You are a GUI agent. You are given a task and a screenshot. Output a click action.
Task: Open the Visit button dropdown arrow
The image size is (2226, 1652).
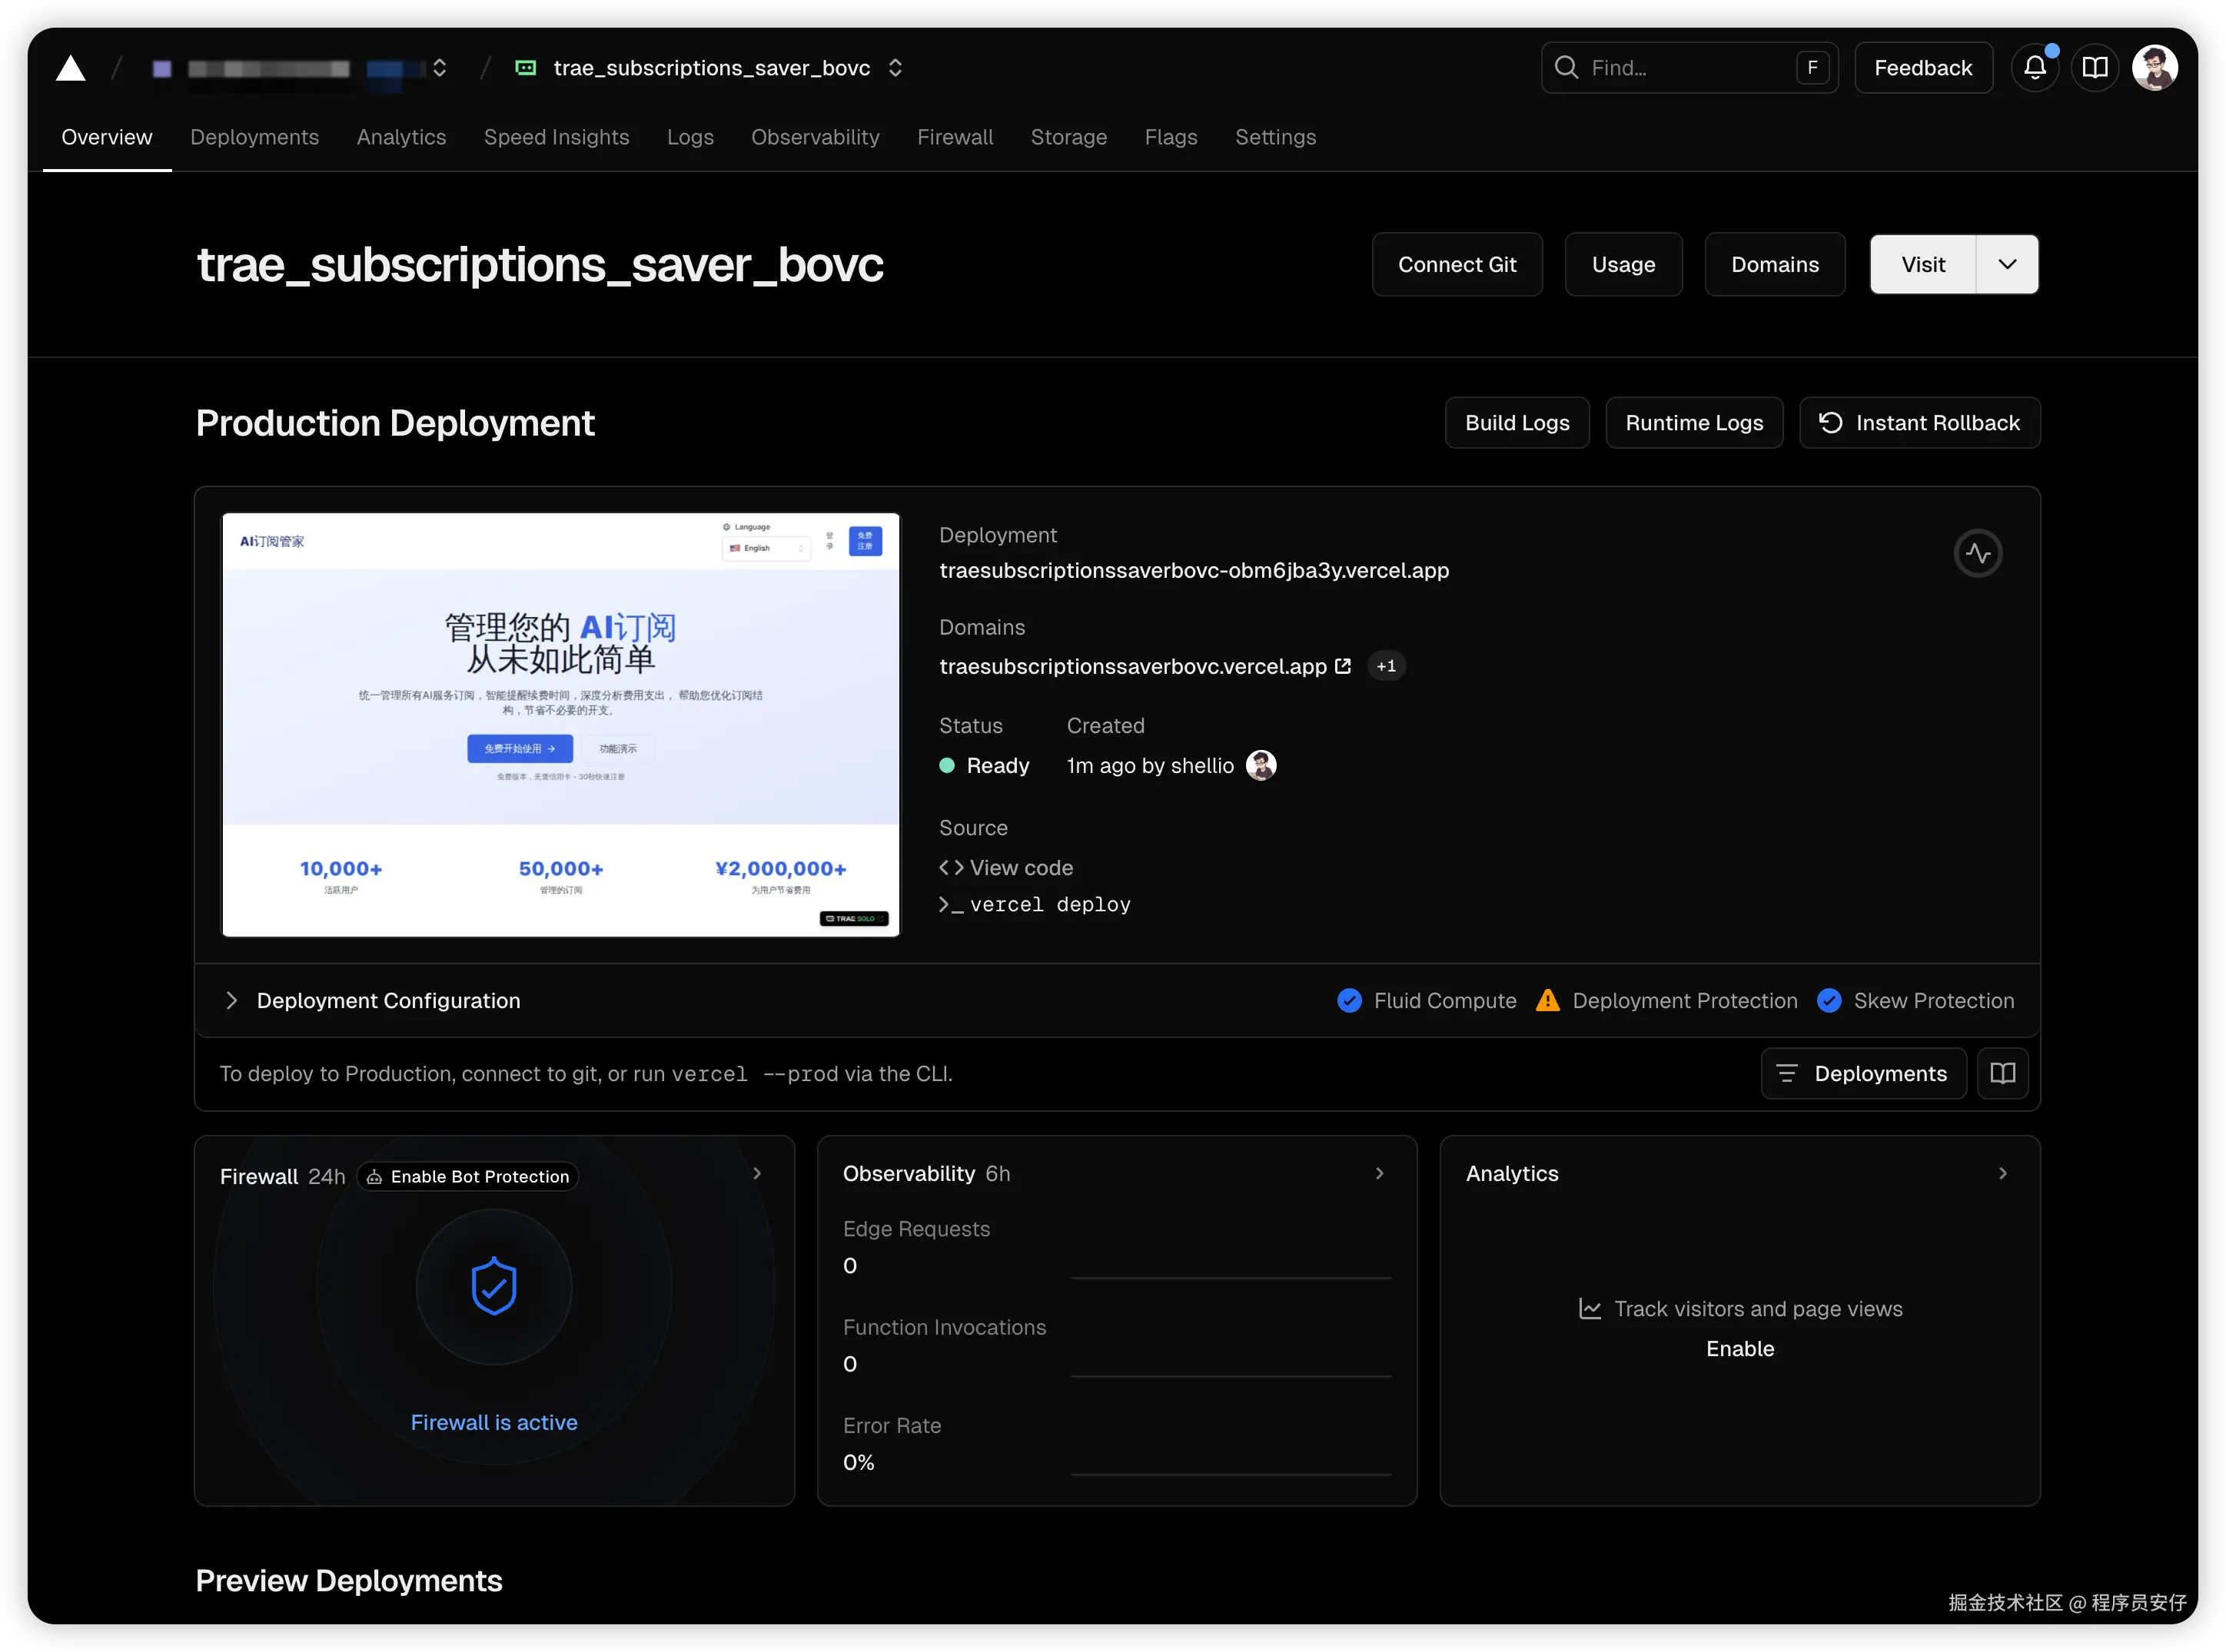2007,265
